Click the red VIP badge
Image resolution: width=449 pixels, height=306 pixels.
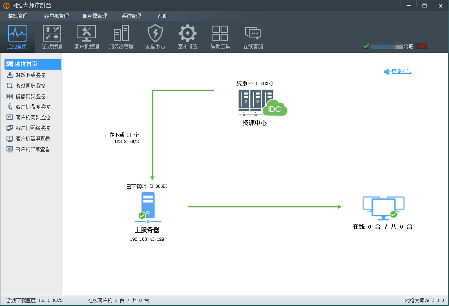coord(421,46)
